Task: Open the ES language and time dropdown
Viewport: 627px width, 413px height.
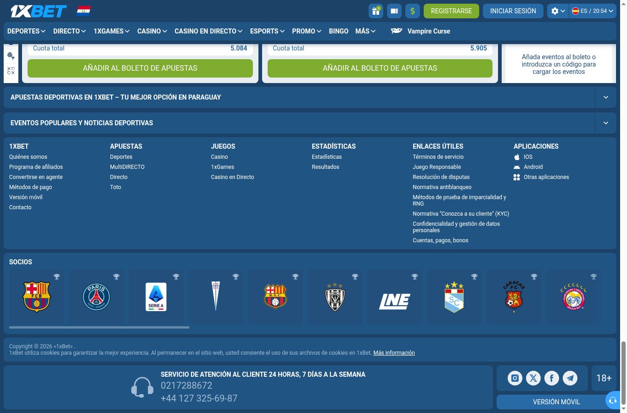Action: (x=593, y=11)
